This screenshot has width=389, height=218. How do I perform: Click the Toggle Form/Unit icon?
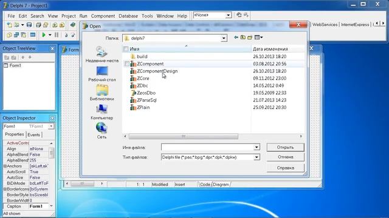[24, 35]
